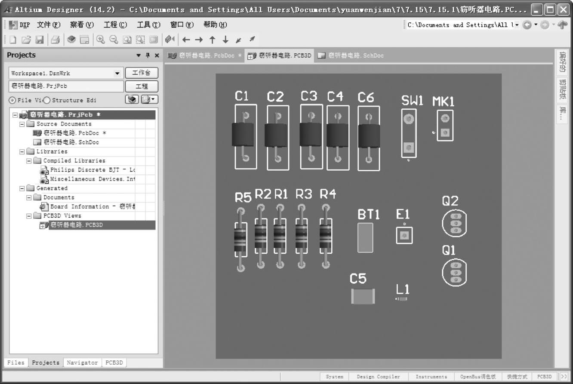This screenshot has height=384, width=573.
Task: Click the right arrow rotate icon
Action: coord(199,40)
